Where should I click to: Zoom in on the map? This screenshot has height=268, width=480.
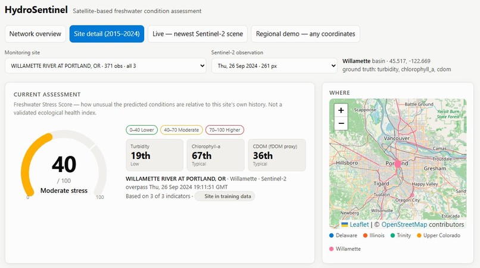(341, 110)
